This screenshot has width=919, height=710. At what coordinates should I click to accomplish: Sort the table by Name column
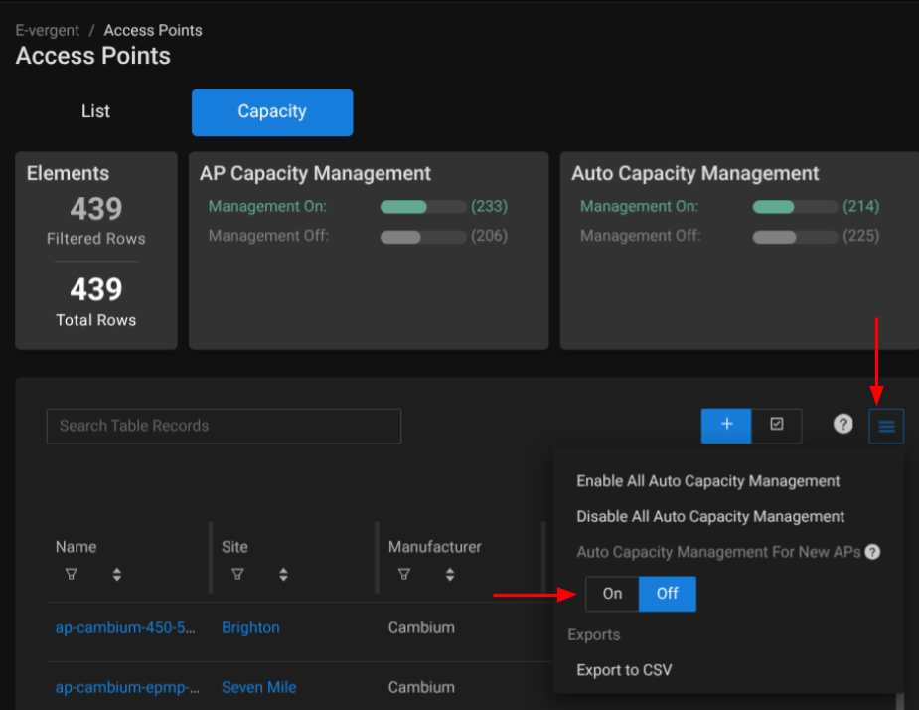pyautogui.click(x=117, y=575)
